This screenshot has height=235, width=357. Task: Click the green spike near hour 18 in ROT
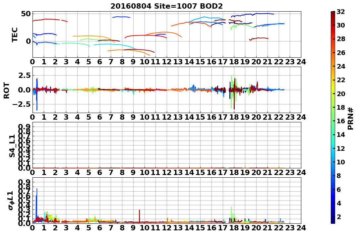click(x=232, y=91)
